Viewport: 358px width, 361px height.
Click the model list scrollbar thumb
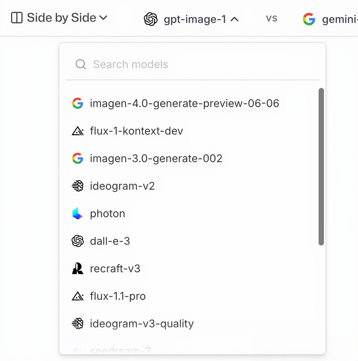point(321,166)
